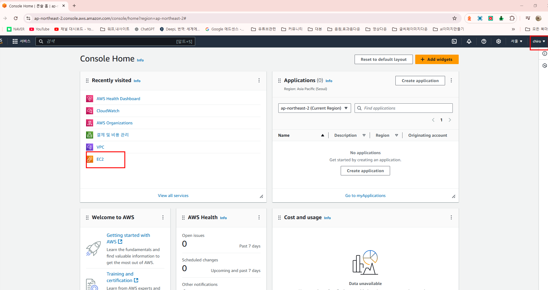Viewport: 548px width, 290px height.
Task: Launch CloudShell from the top navigation bar
Action: pyautogui.click(x=454, y=41)
